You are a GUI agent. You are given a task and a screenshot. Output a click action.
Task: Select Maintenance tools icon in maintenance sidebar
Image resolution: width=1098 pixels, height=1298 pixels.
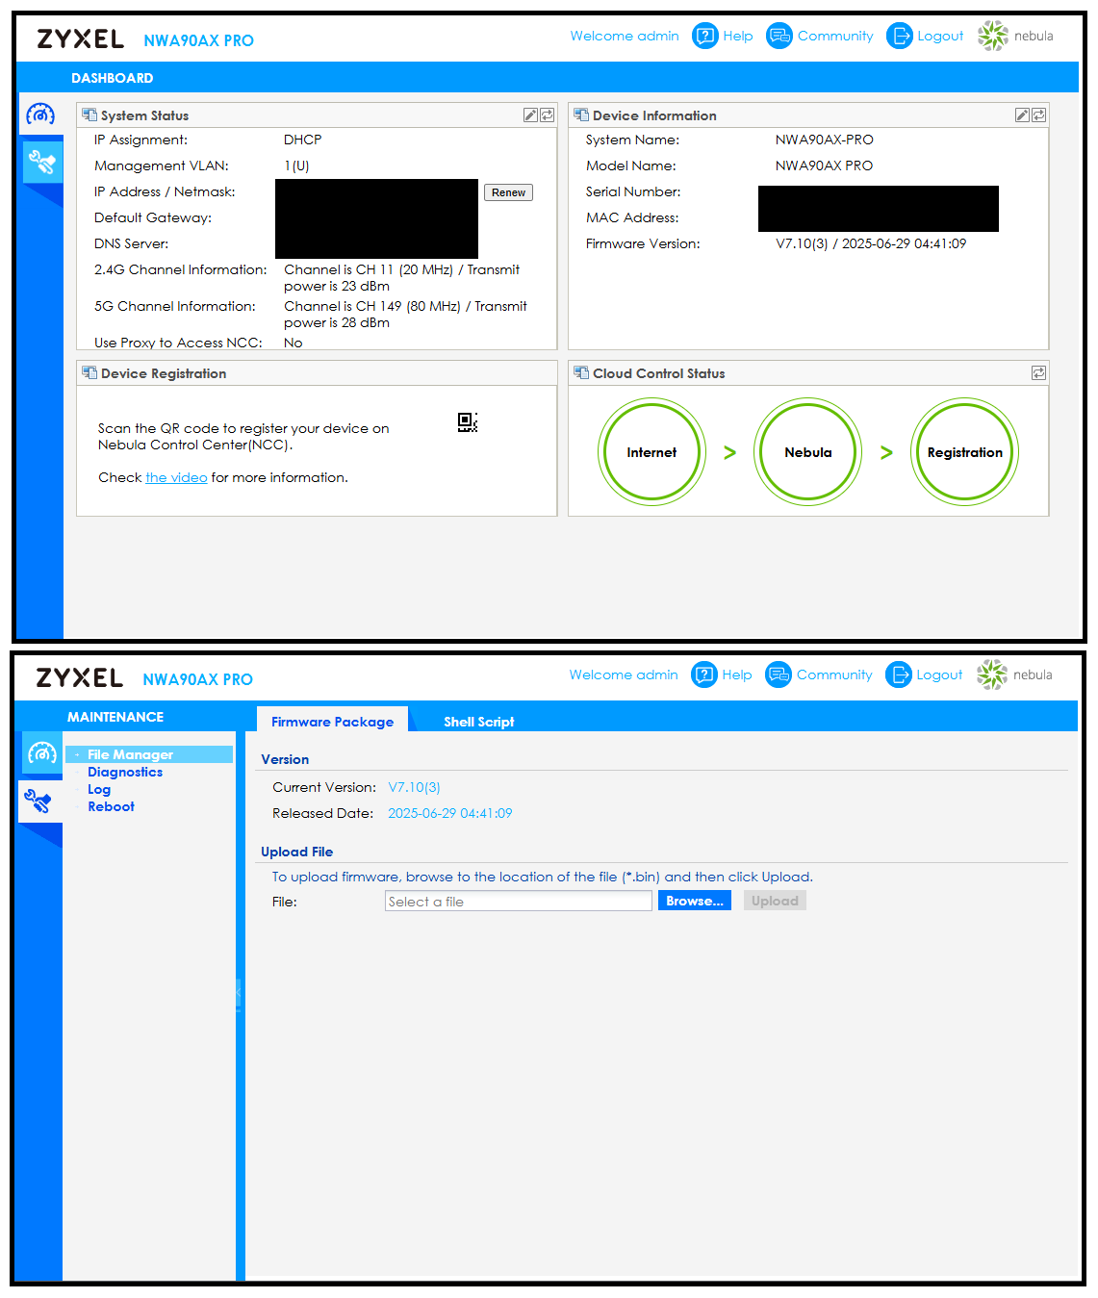[x=38, y=801]
